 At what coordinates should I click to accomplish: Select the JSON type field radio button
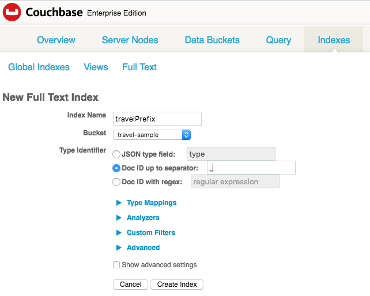click(116, 154)
